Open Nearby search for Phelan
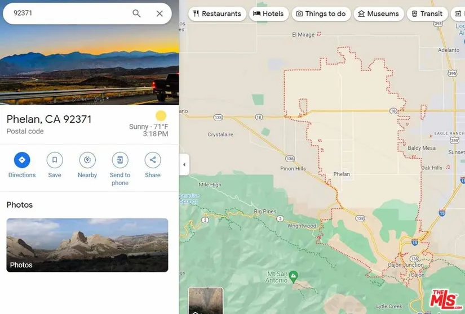This screenshot has height=314, width=465. 87,160
